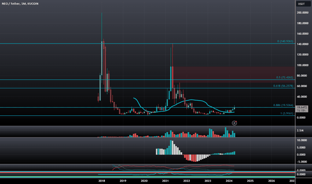Click the 2026 label on time axis
The image size is (312, 184).
(x=271, y=181)
